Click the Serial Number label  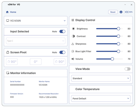(x=15, y=81)
